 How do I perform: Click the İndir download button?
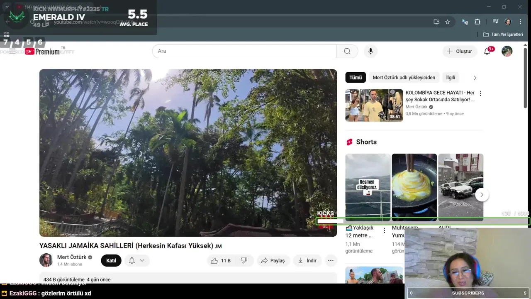click(x=307, y=260)
